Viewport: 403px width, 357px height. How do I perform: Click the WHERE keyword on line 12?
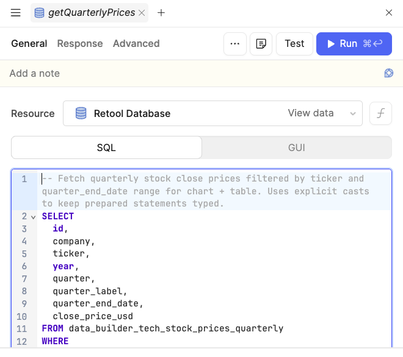coord(55,341)
